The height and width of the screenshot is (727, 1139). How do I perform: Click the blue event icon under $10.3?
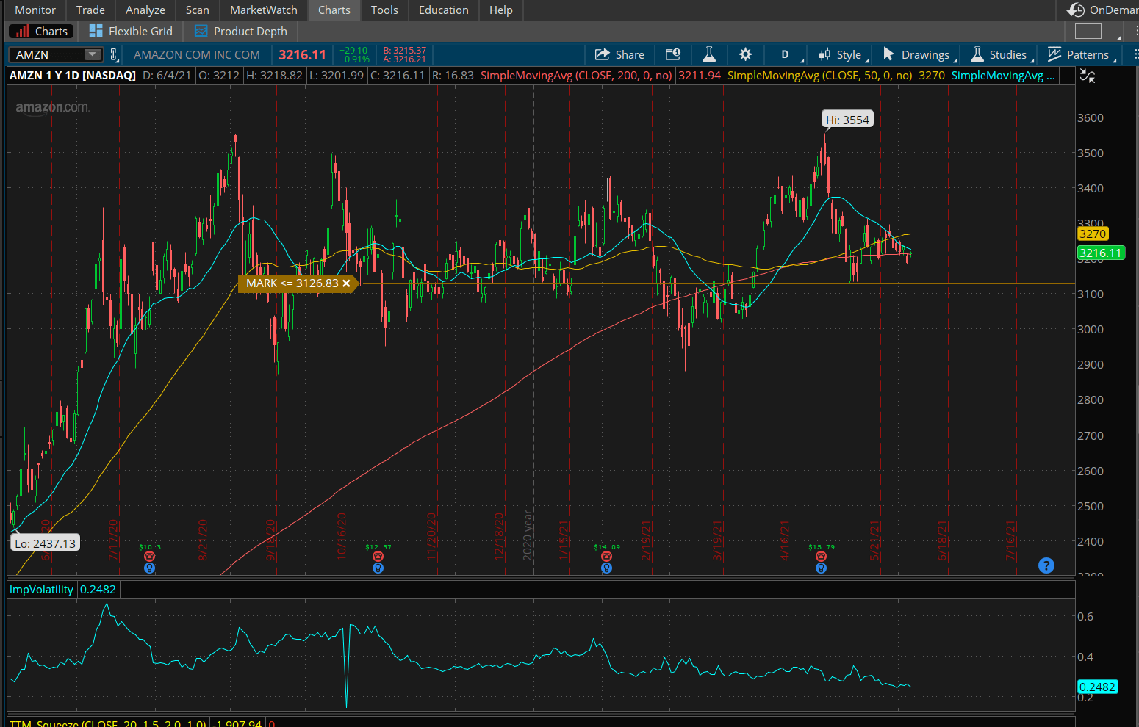149,568
